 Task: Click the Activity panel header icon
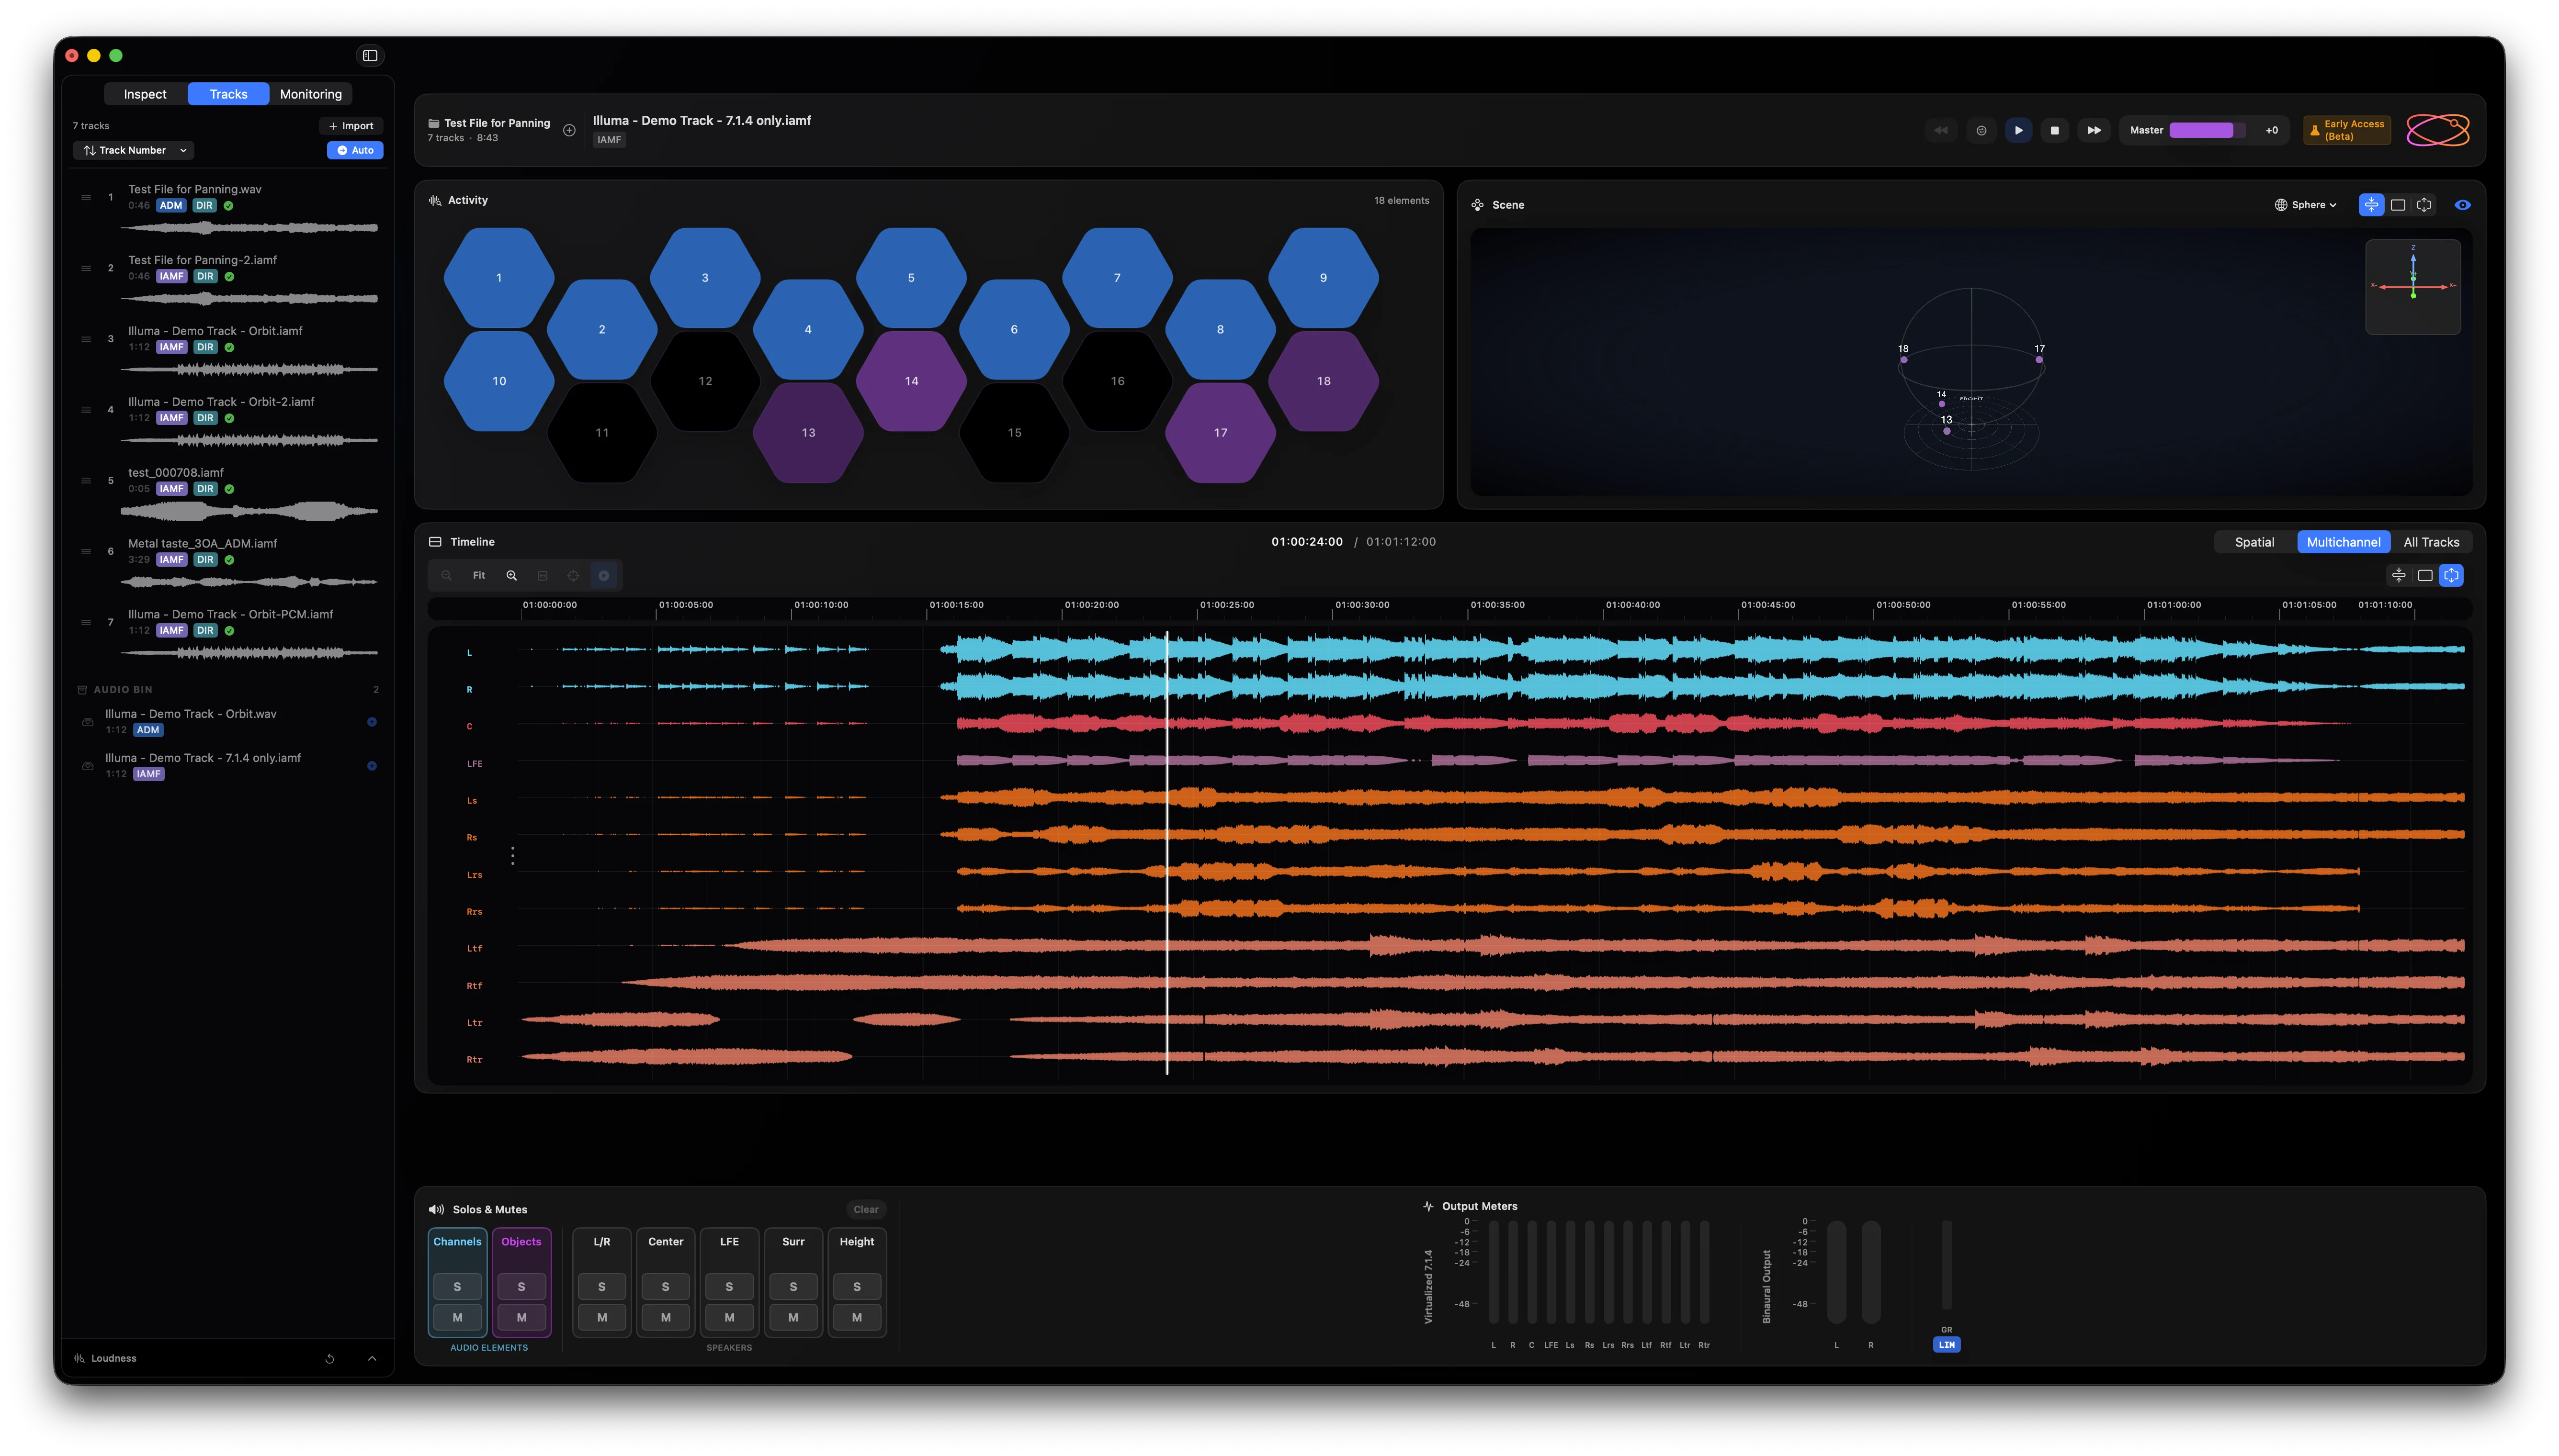click(x=435, y=200)
